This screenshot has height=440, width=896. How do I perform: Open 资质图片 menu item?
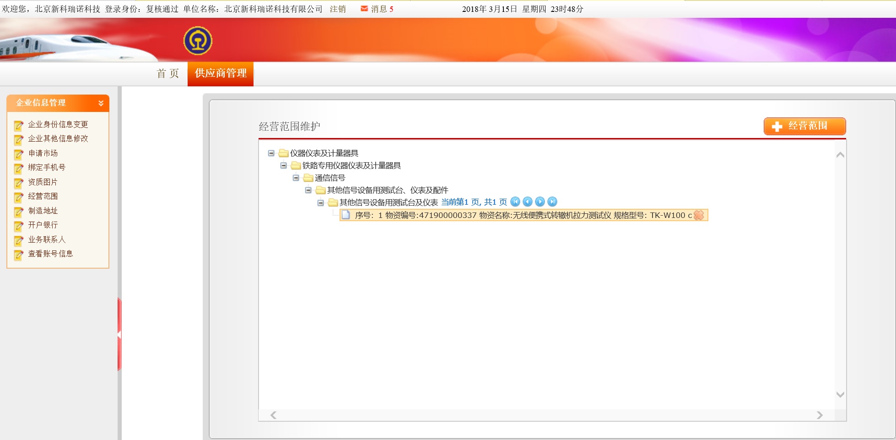pyautogui.click(x=43, y=182)
